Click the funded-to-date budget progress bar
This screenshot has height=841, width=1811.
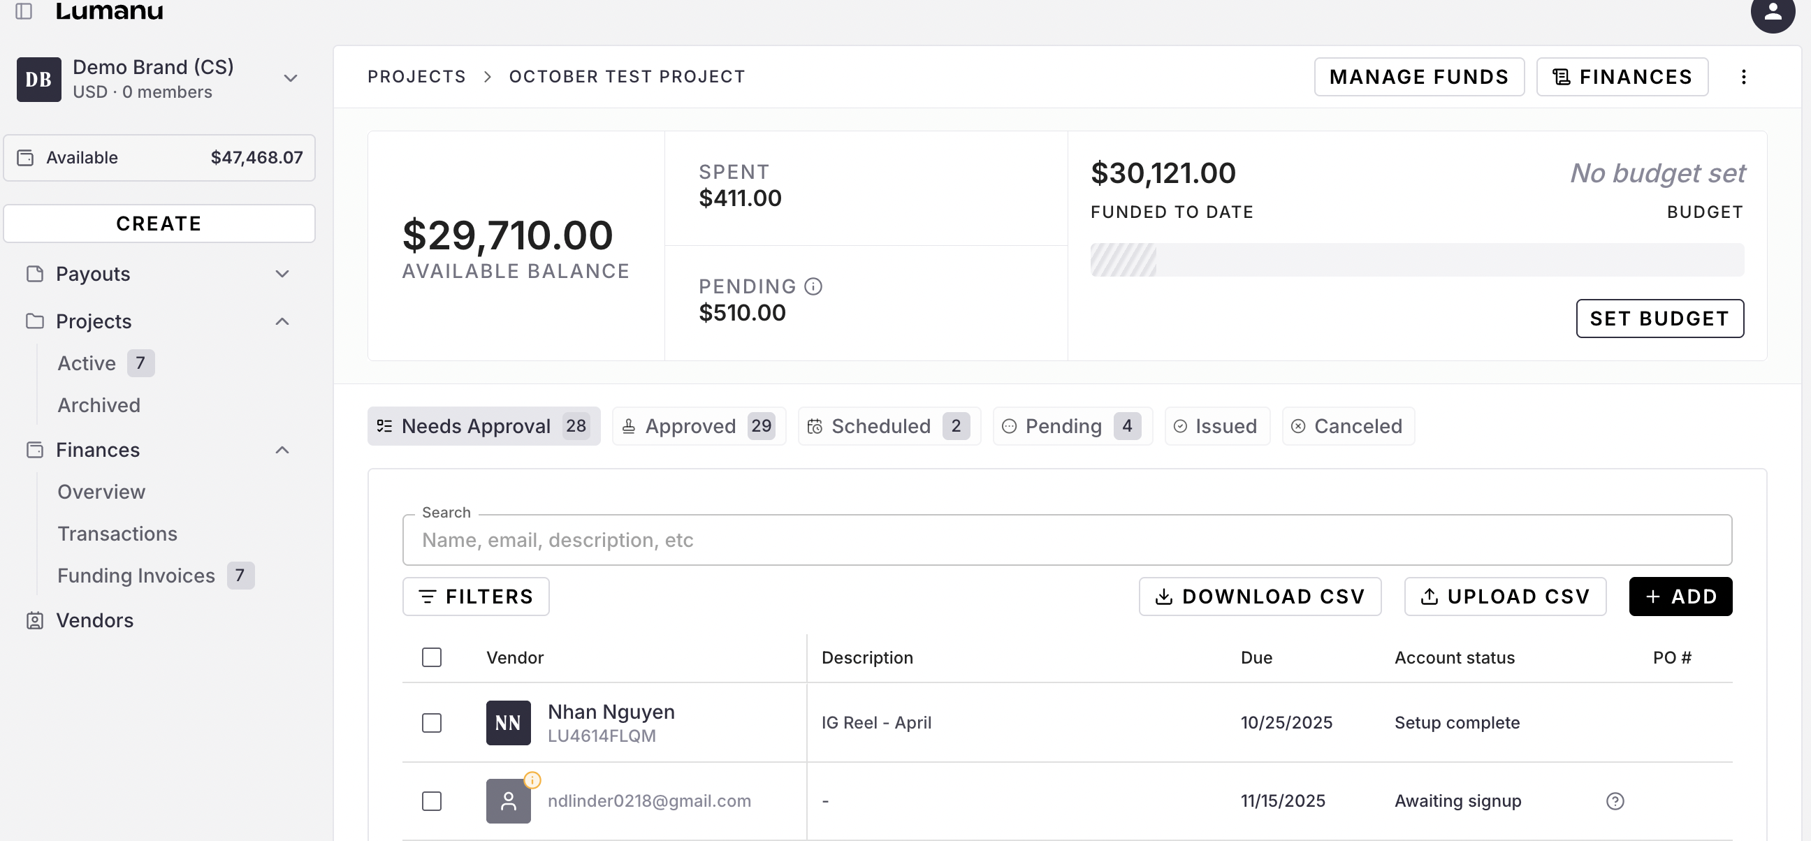tap(1416, 260)
